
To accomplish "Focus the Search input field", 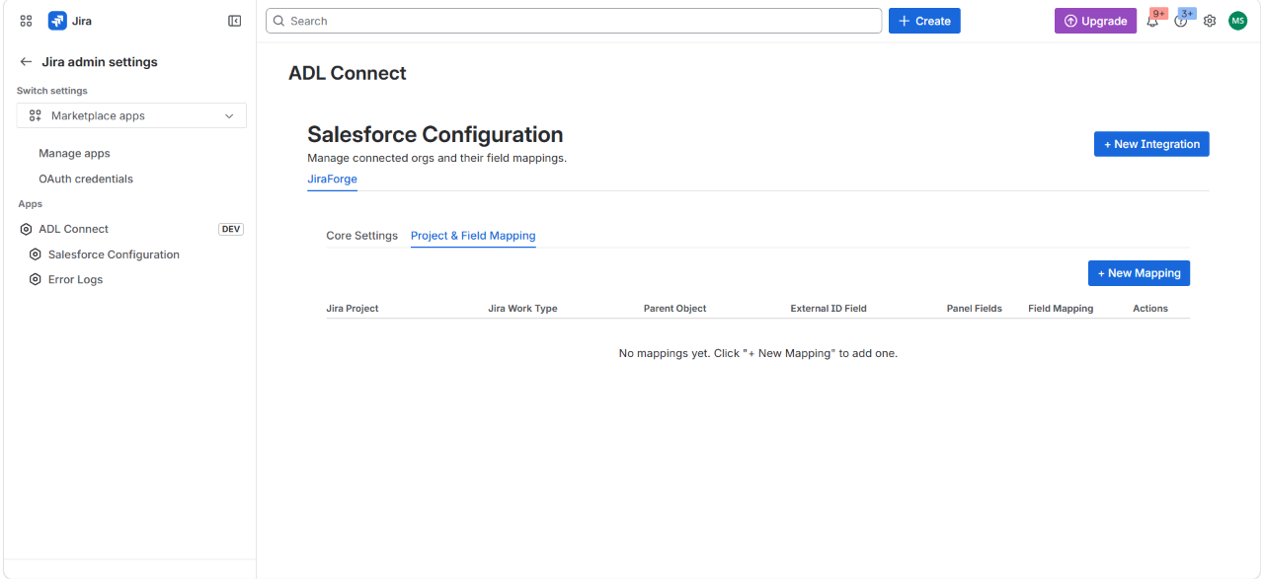I will 574,21.
